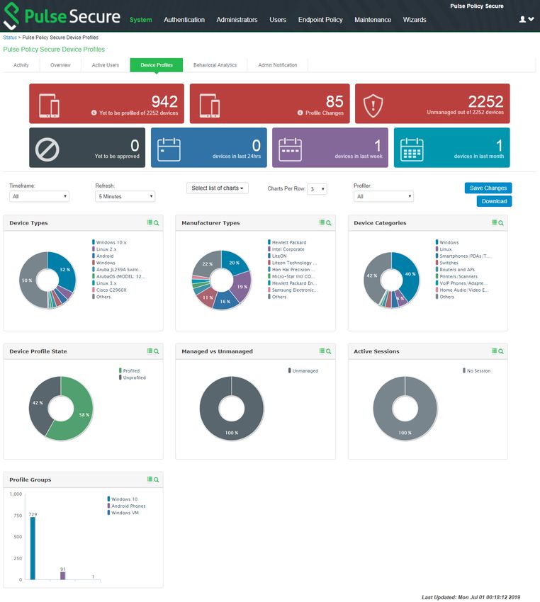This screenshot has height=602, width=540.
Task: Click the 942 Yet to be profiled tile
Action: pyautogui.click(x=107, y=103)
